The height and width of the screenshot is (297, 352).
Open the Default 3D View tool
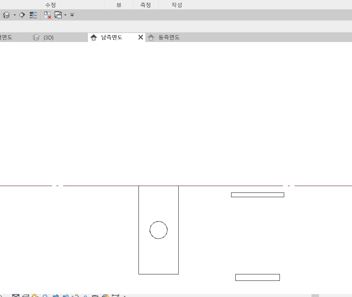[x=6, y=15]
